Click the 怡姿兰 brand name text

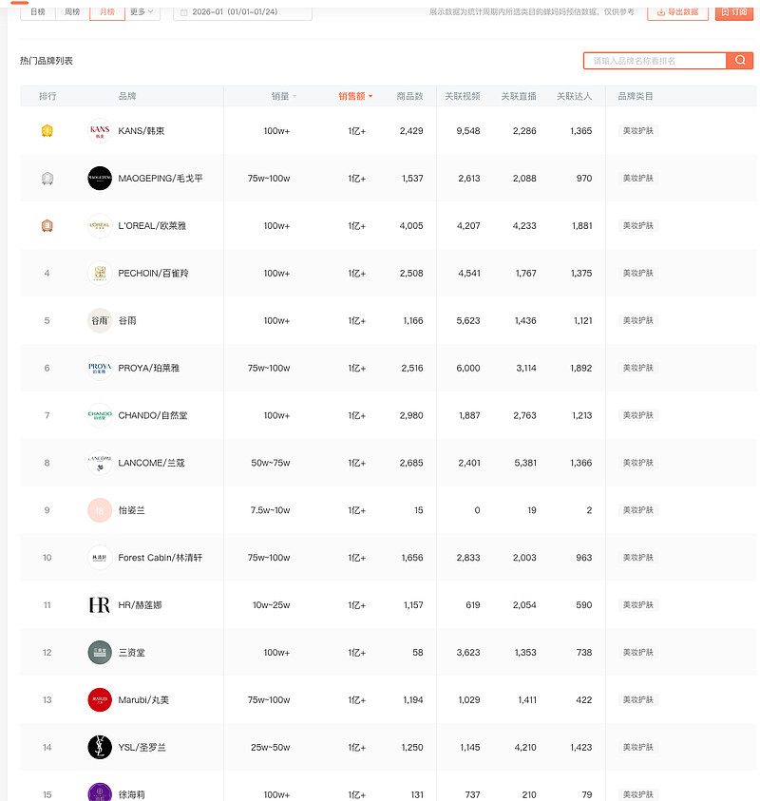(x=132, y=510)
